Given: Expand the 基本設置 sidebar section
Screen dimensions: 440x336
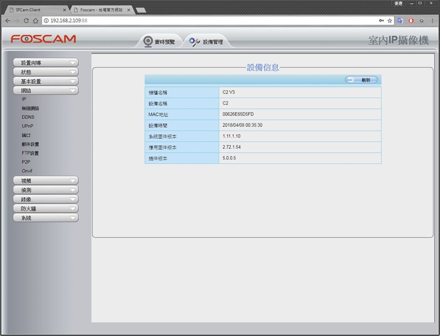Looking at the screenshot, I should [45, 81].
